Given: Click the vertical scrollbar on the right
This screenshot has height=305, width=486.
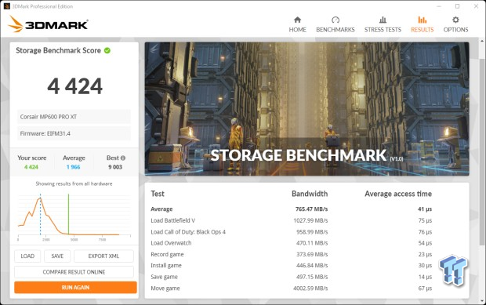Looking at the screenshot, I should coord(482,170).
